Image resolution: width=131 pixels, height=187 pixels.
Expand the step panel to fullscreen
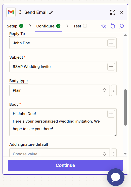coord(113,12)
